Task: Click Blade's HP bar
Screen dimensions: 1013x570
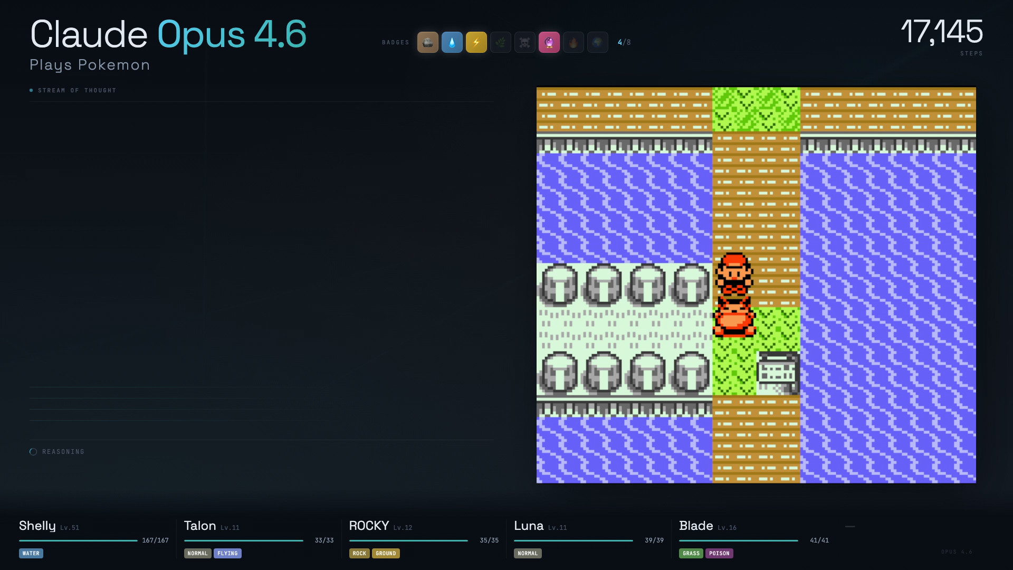Action: (x=738, y=540)
